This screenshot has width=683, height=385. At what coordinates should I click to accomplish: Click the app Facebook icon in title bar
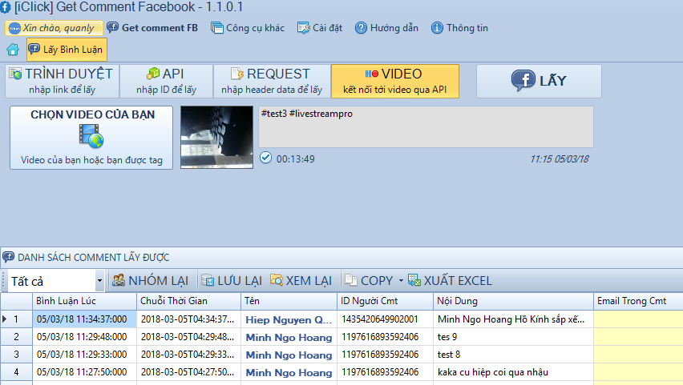point(6,7)
